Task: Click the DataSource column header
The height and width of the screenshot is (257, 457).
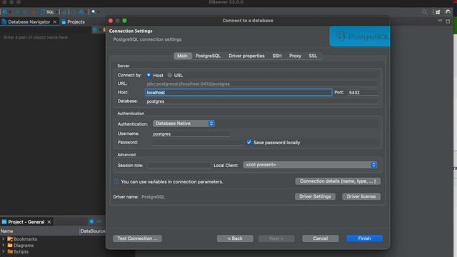Action: [x=93, y=231]
